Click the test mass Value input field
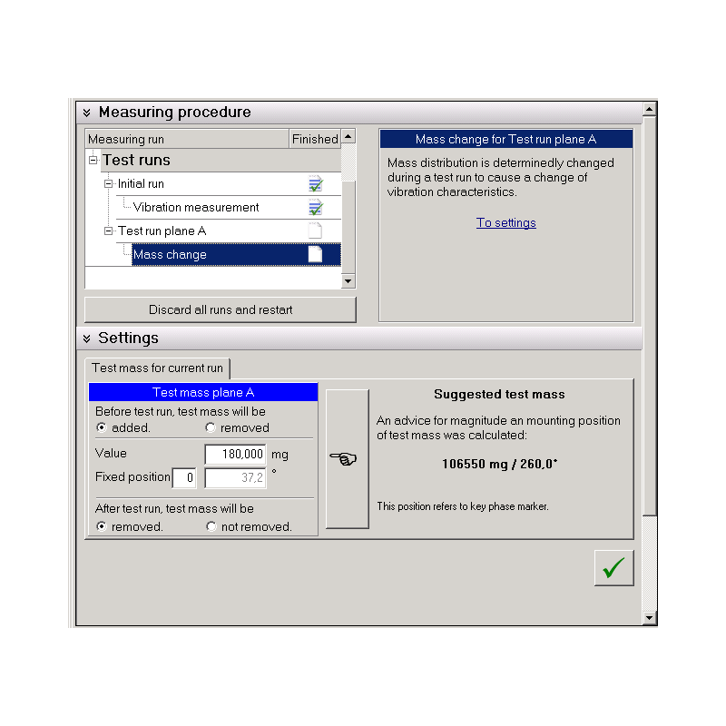The image size is (726, 726). pos(235,454)
